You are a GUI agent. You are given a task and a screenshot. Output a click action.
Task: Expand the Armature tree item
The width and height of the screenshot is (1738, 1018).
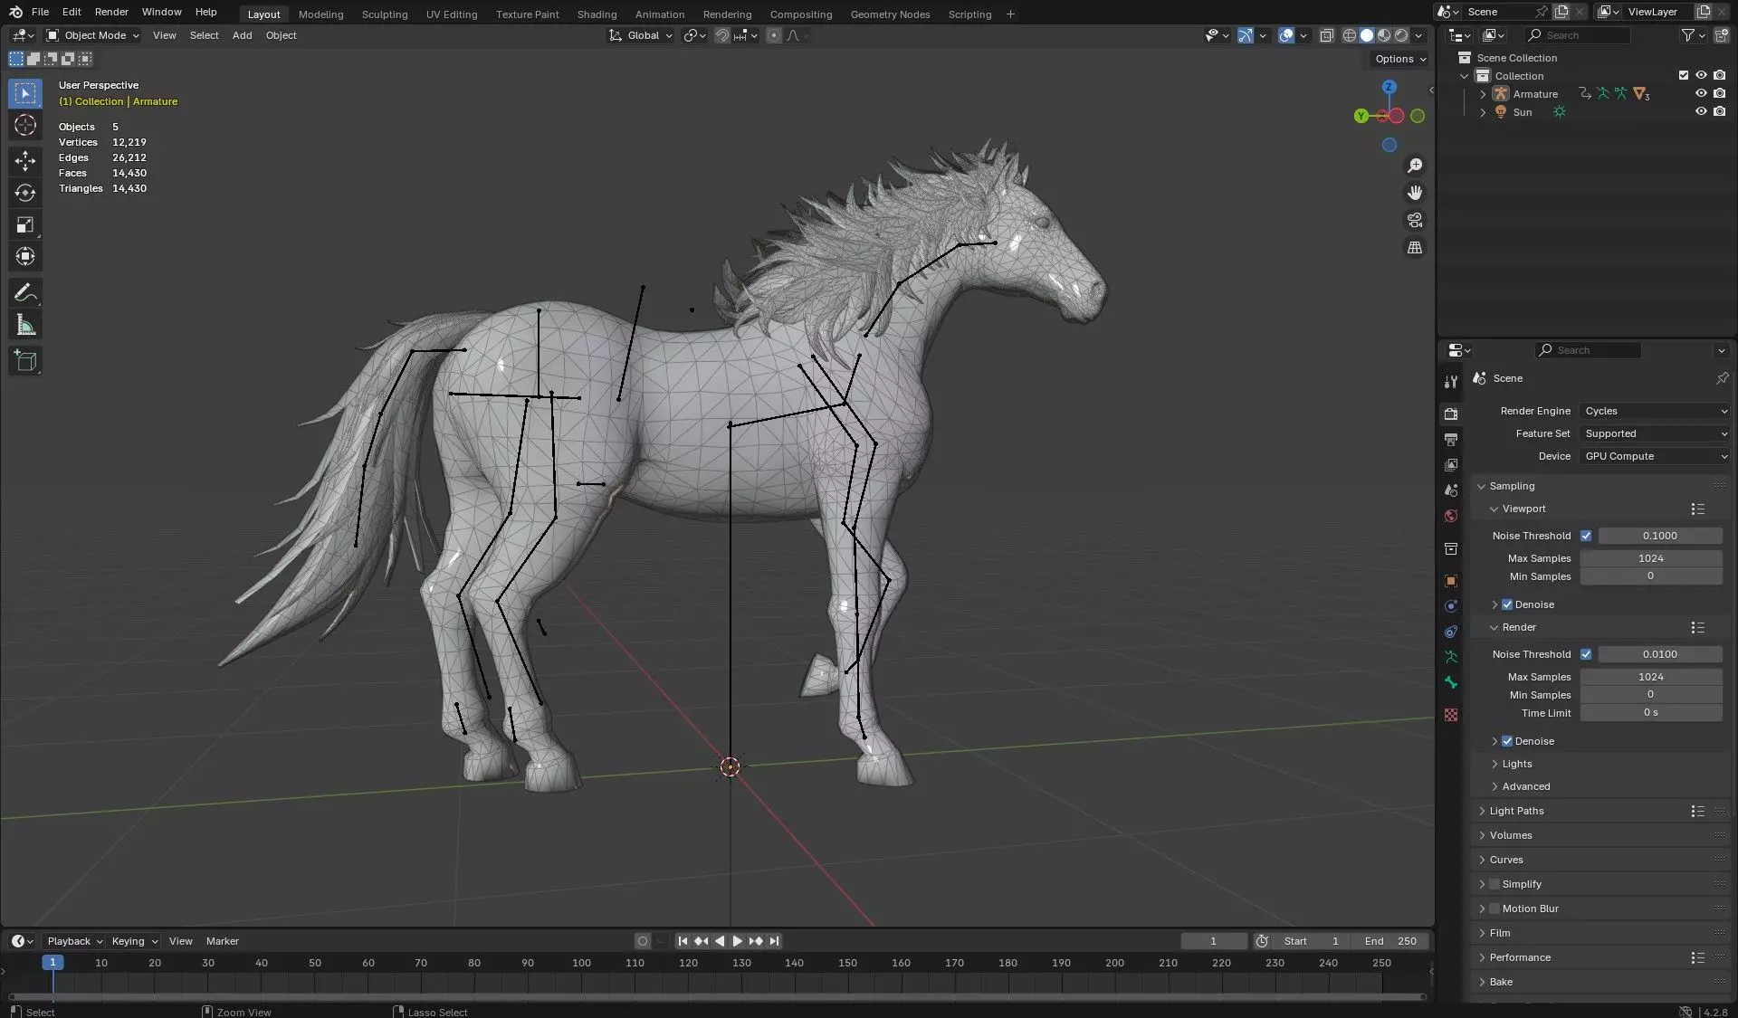(1483, 94)
